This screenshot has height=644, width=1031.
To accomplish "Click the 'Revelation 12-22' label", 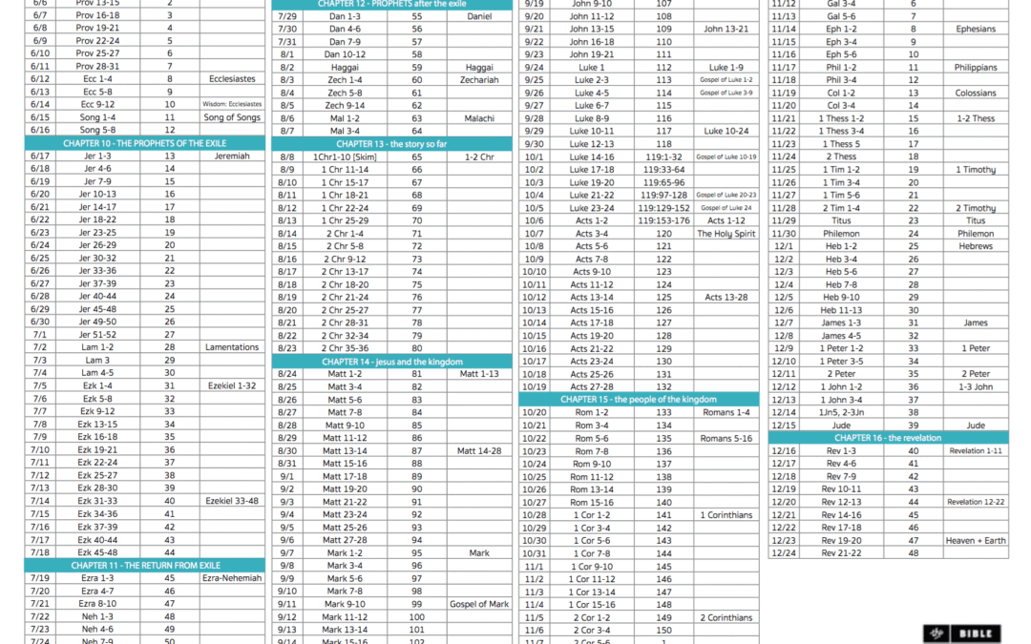I will click(975, 502).
